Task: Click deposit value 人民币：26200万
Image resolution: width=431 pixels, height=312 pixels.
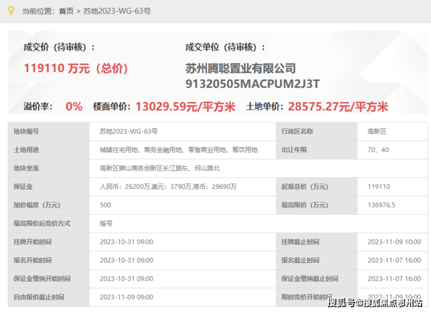Action: pos(125,187)
